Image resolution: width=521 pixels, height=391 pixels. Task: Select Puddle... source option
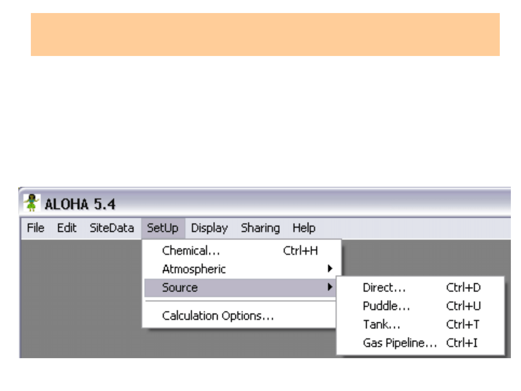click(x=421, y=306)
